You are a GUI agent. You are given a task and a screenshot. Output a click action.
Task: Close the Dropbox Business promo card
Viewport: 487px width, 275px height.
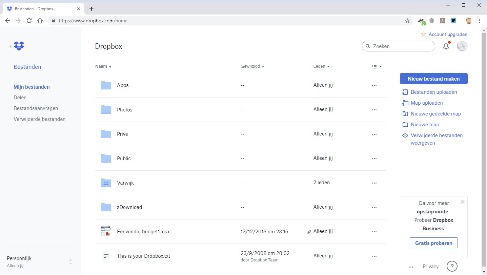462,202
